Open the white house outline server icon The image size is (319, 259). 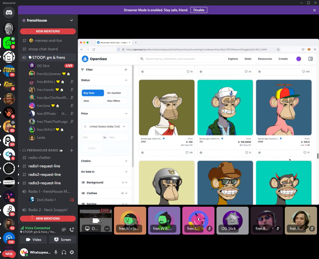(x=9, y=56)
